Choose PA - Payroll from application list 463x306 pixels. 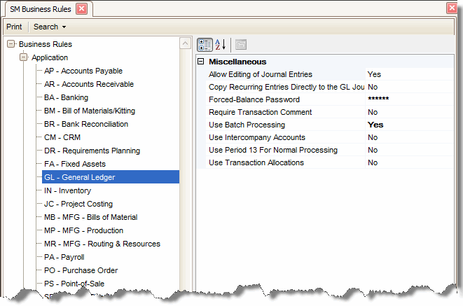pyautogui.click(x=64, y=257)
